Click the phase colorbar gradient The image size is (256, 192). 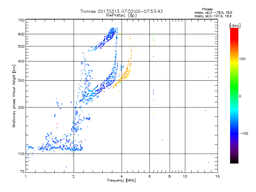pos(234,96)
